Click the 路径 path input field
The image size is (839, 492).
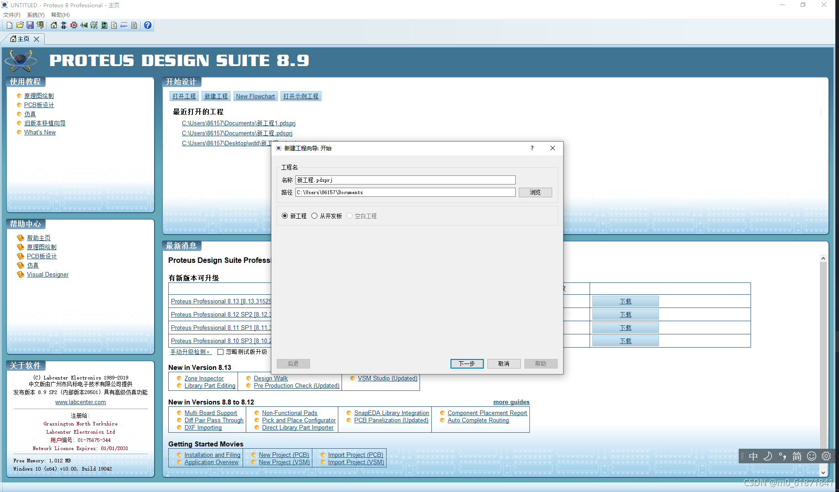pos(405,192)
